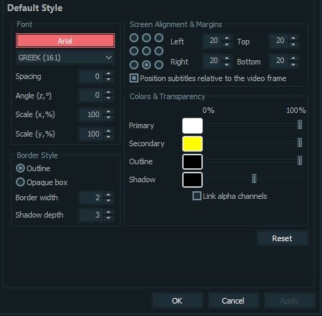Decrease the Angle value with down arrow
Viewport: 322px width, 316px height.
tap(108, 98)
